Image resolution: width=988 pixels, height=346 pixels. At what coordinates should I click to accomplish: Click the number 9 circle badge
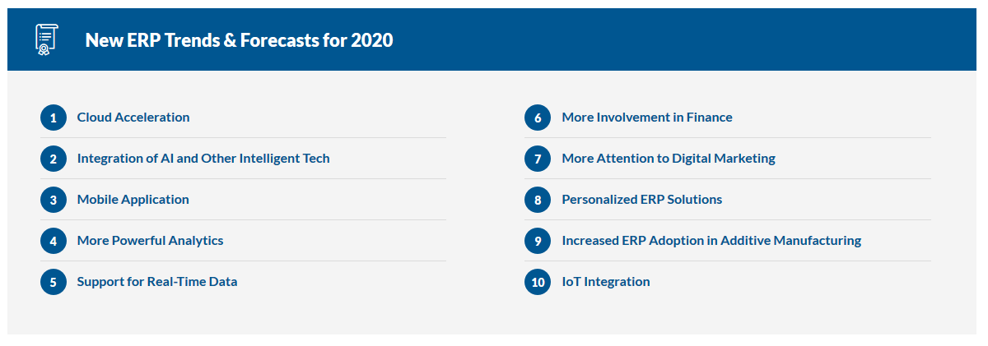point(538,241)
